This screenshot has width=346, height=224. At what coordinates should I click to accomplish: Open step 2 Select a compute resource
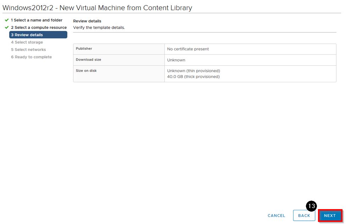(x=39, y=28)
